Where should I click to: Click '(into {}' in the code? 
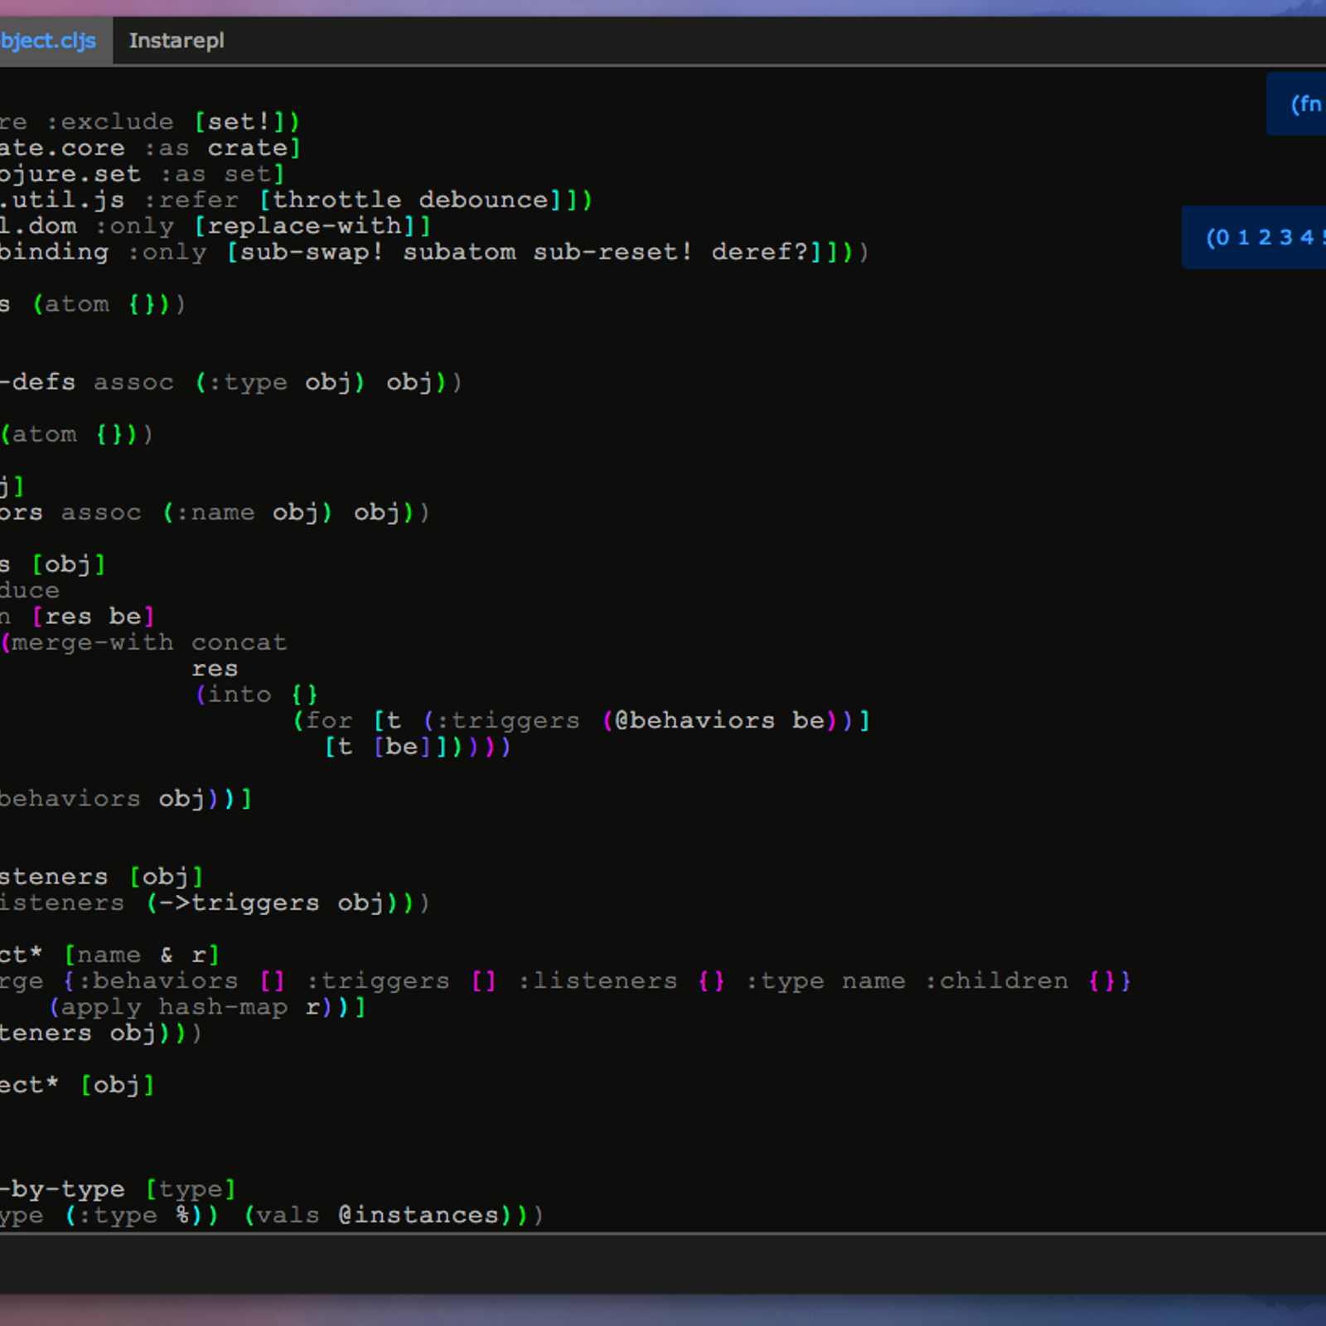(x=256, y=694)
